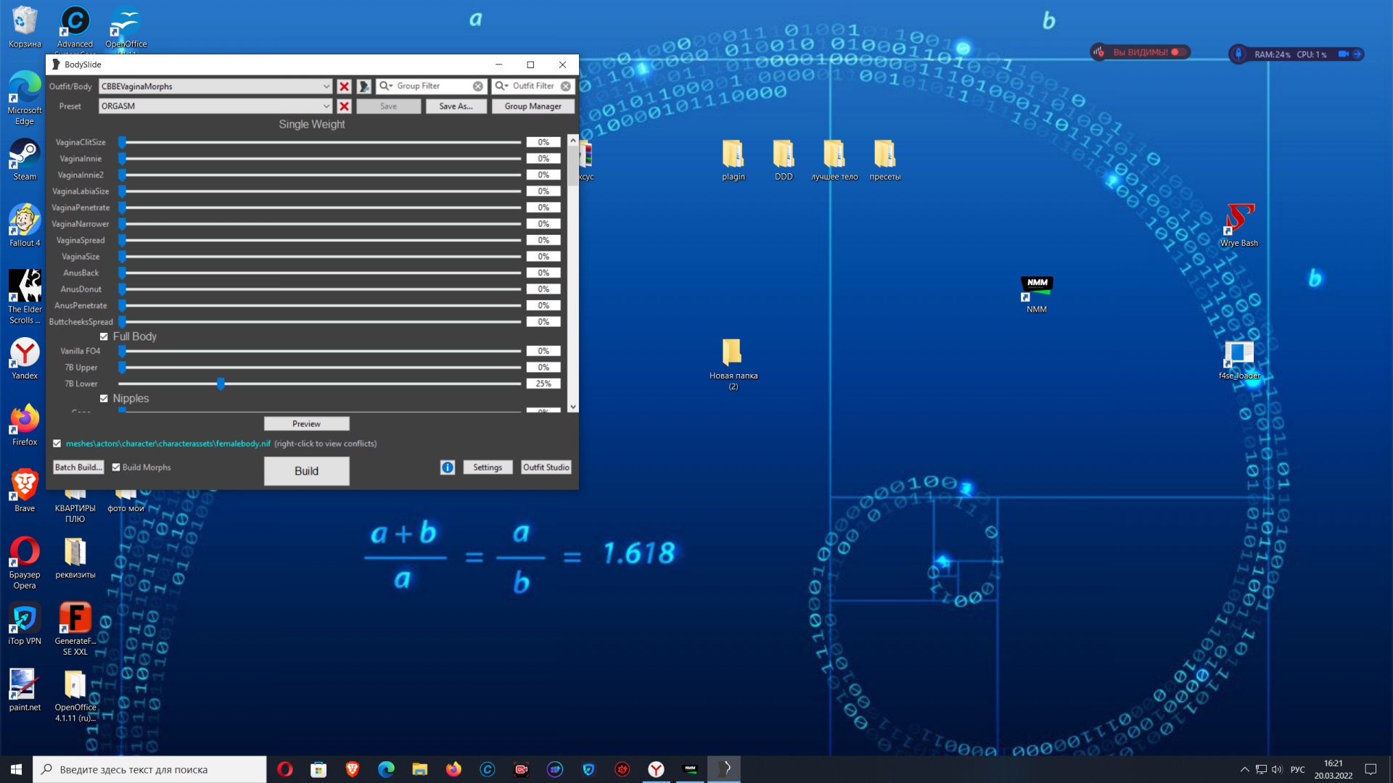1393x783 pixels.
Task: Click the refresh outfits icon beside Group Filter
Action: tap(364, 86)
